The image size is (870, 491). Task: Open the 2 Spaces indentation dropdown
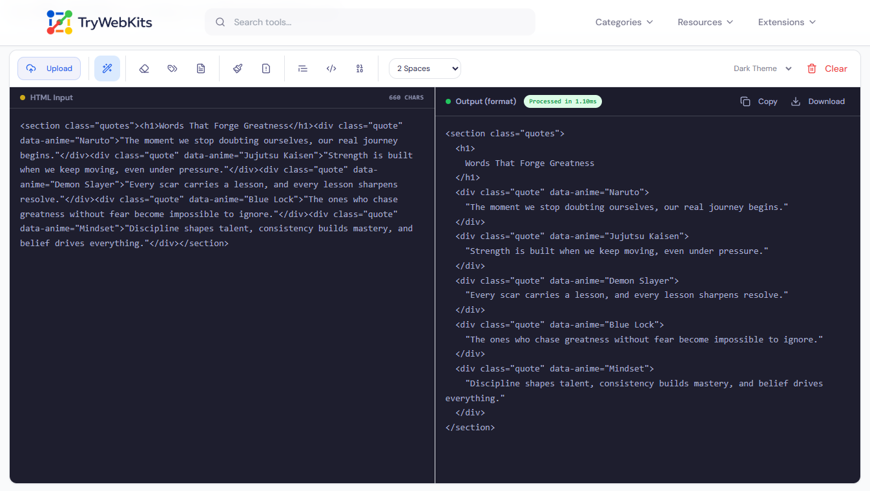[x=424, y=68]
